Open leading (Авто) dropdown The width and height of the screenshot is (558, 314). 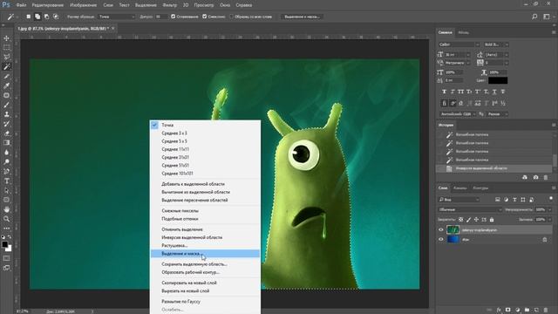click(497, 54)
